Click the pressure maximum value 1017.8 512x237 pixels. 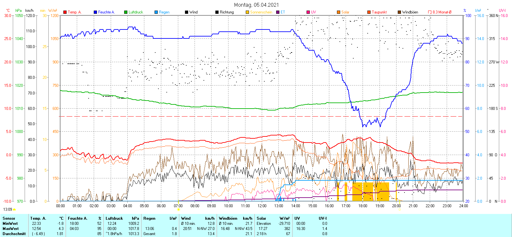[x=134, y=229]
